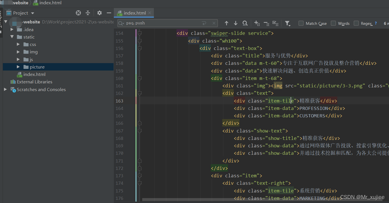
Task: Click the .idea folder icon
Action: click(19, 29)
